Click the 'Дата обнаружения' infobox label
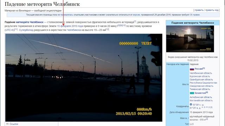This screenshot has width=225, height=126. click(x=179, y=112)
